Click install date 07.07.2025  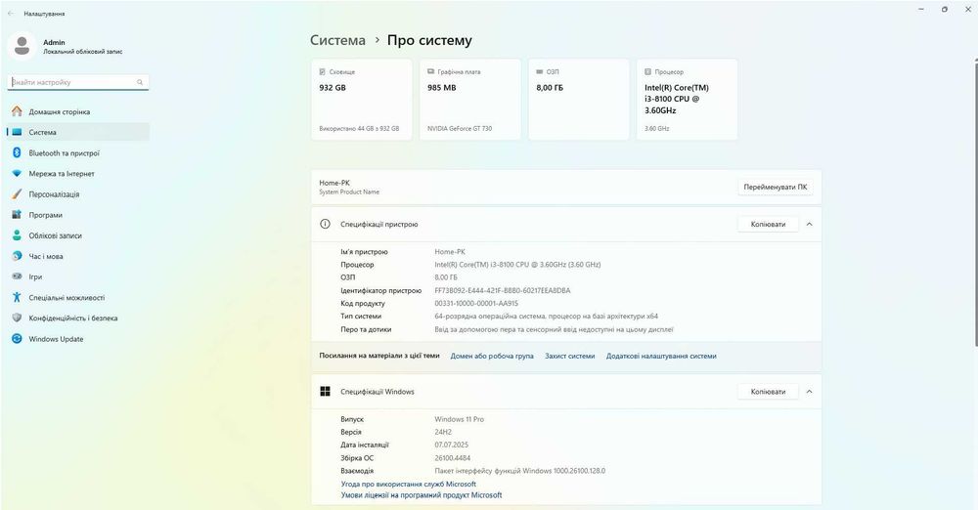tap(452, 446)
